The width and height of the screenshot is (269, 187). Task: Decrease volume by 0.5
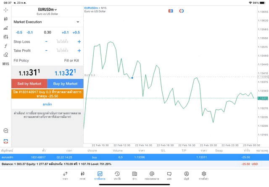click(19, 32)
